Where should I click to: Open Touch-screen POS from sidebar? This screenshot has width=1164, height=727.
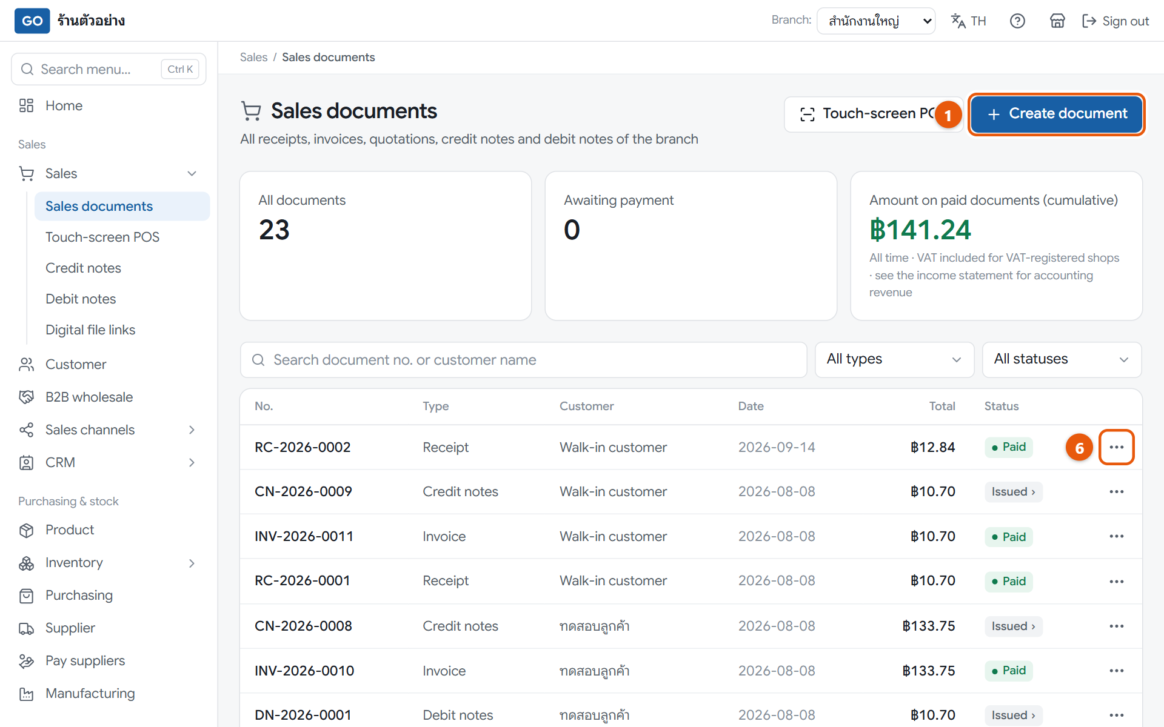[102, 237]
